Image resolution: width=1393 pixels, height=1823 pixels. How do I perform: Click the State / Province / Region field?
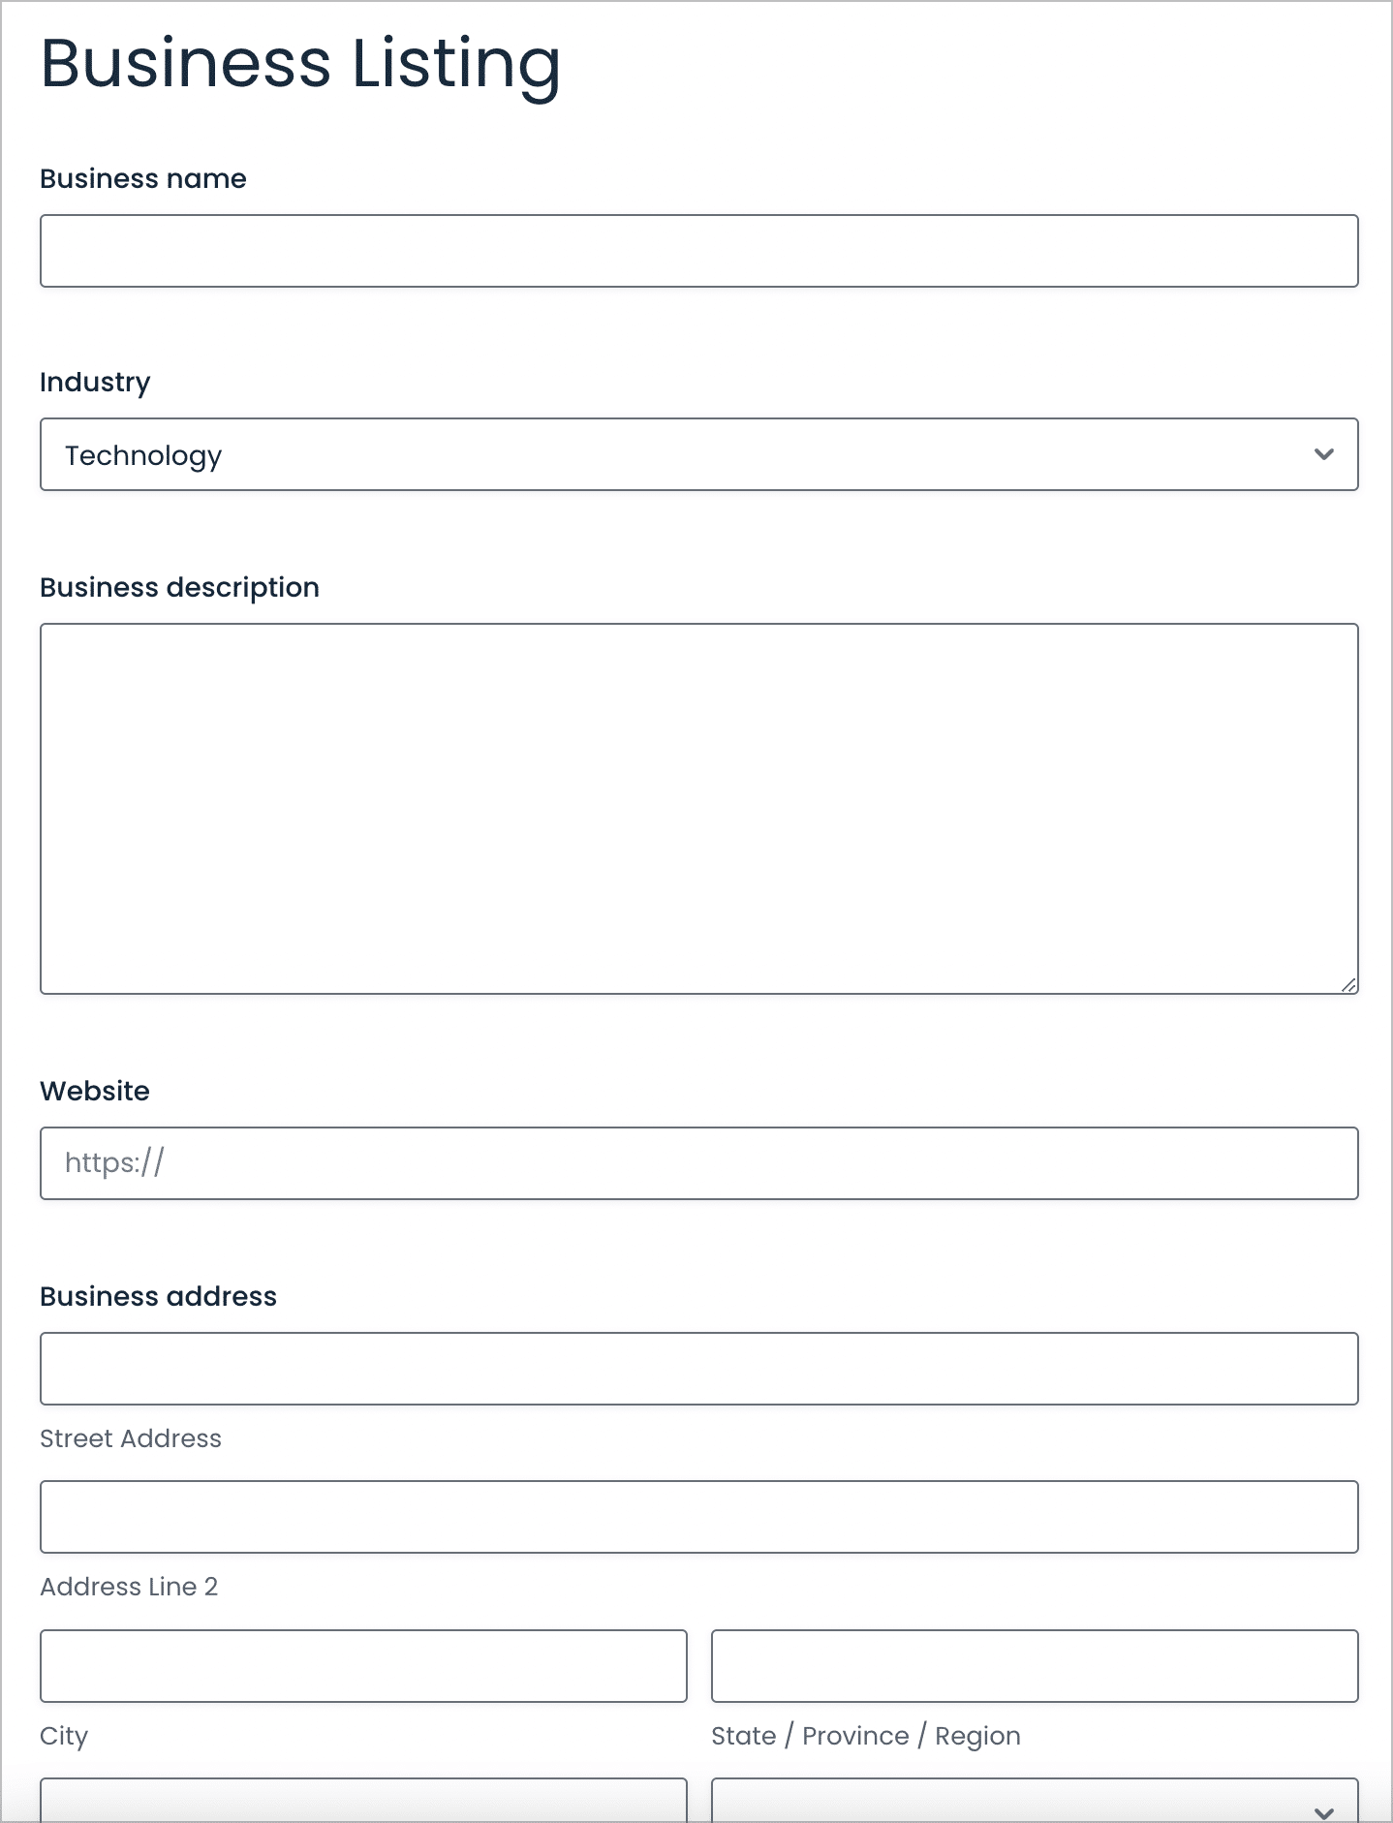1034,1666
